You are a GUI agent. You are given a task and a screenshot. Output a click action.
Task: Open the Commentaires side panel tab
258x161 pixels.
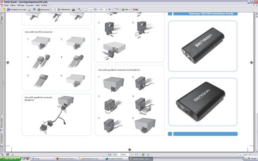(2, 138)
